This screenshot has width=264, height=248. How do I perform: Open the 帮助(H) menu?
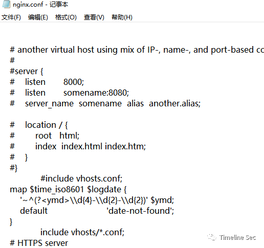[x=122, y=17]
